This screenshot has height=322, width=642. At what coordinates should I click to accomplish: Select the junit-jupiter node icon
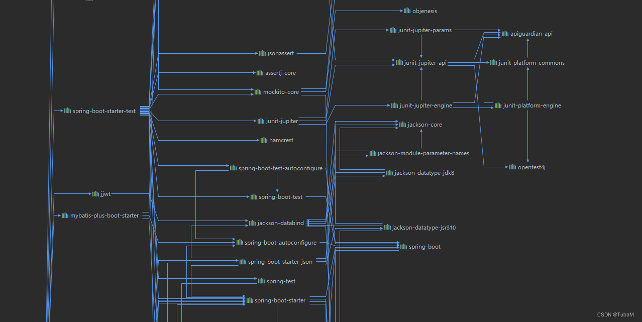260,121
